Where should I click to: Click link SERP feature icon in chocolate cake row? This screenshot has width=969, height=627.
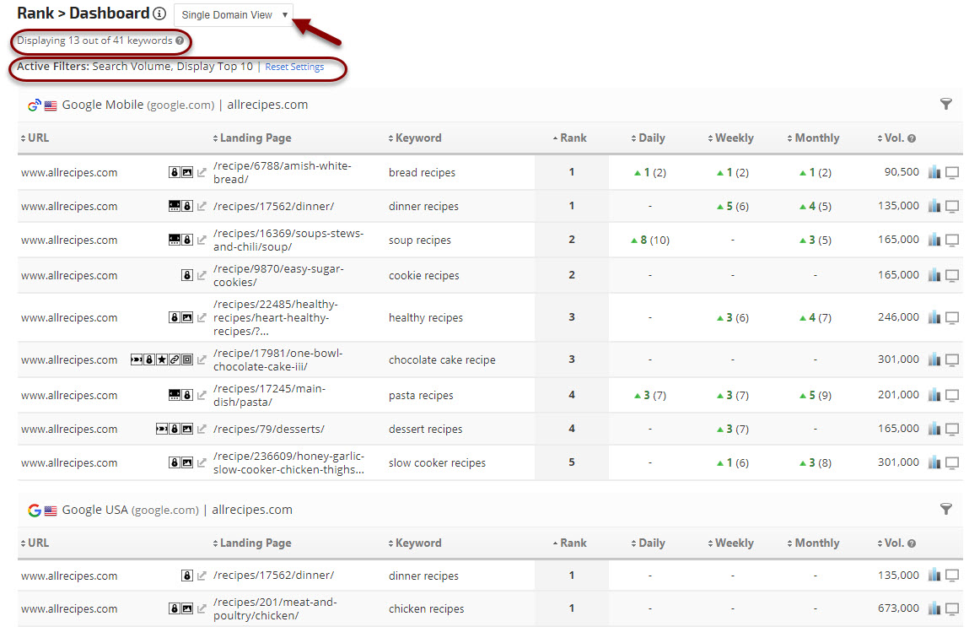pyautogui.click(x=175, y=359)
